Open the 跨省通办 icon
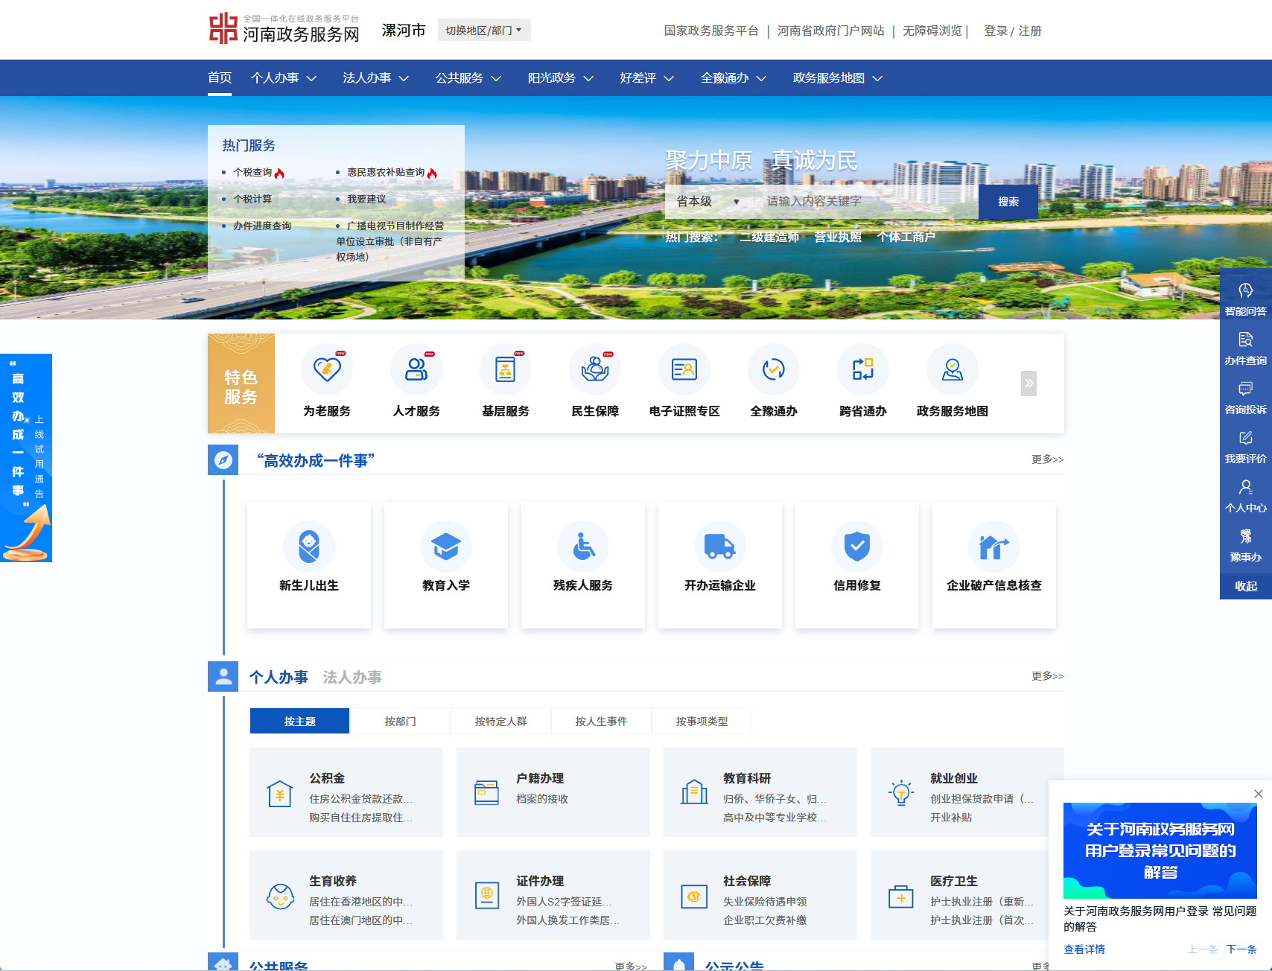 point(863,369)
